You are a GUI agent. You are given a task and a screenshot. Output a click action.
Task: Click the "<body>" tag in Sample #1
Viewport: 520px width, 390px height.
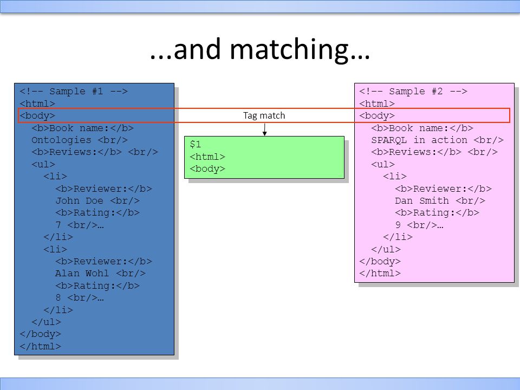click(37, 115)
